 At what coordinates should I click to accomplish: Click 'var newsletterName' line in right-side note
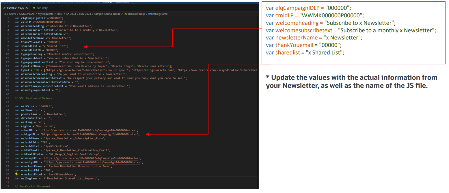314,38
